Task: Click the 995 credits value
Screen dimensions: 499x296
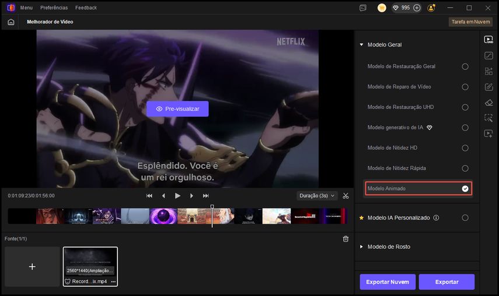Action: [406, 8]
